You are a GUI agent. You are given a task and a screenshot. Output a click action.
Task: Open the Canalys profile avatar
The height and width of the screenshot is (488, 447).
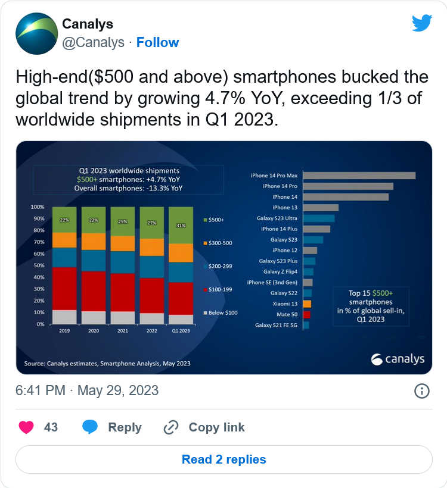point(37,33)
